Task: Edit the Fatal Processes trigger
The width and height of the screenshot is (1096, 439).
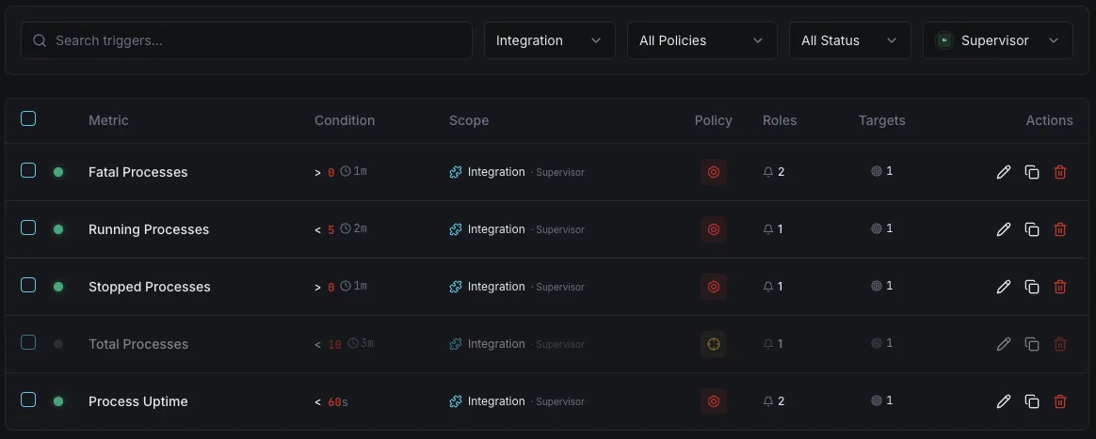Action: click(x=1003, y=172)
